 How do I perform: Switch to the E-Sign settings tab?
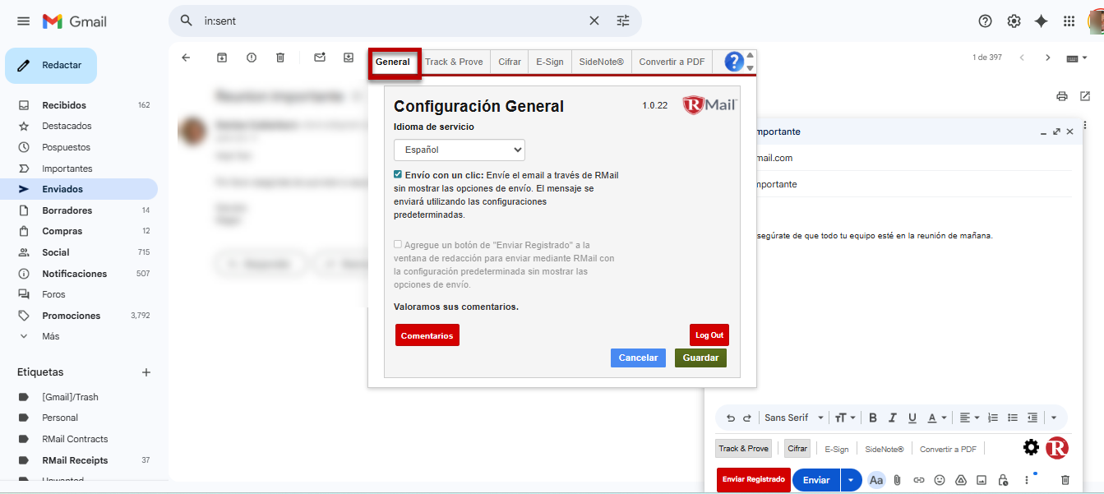(x=549, y=62)
